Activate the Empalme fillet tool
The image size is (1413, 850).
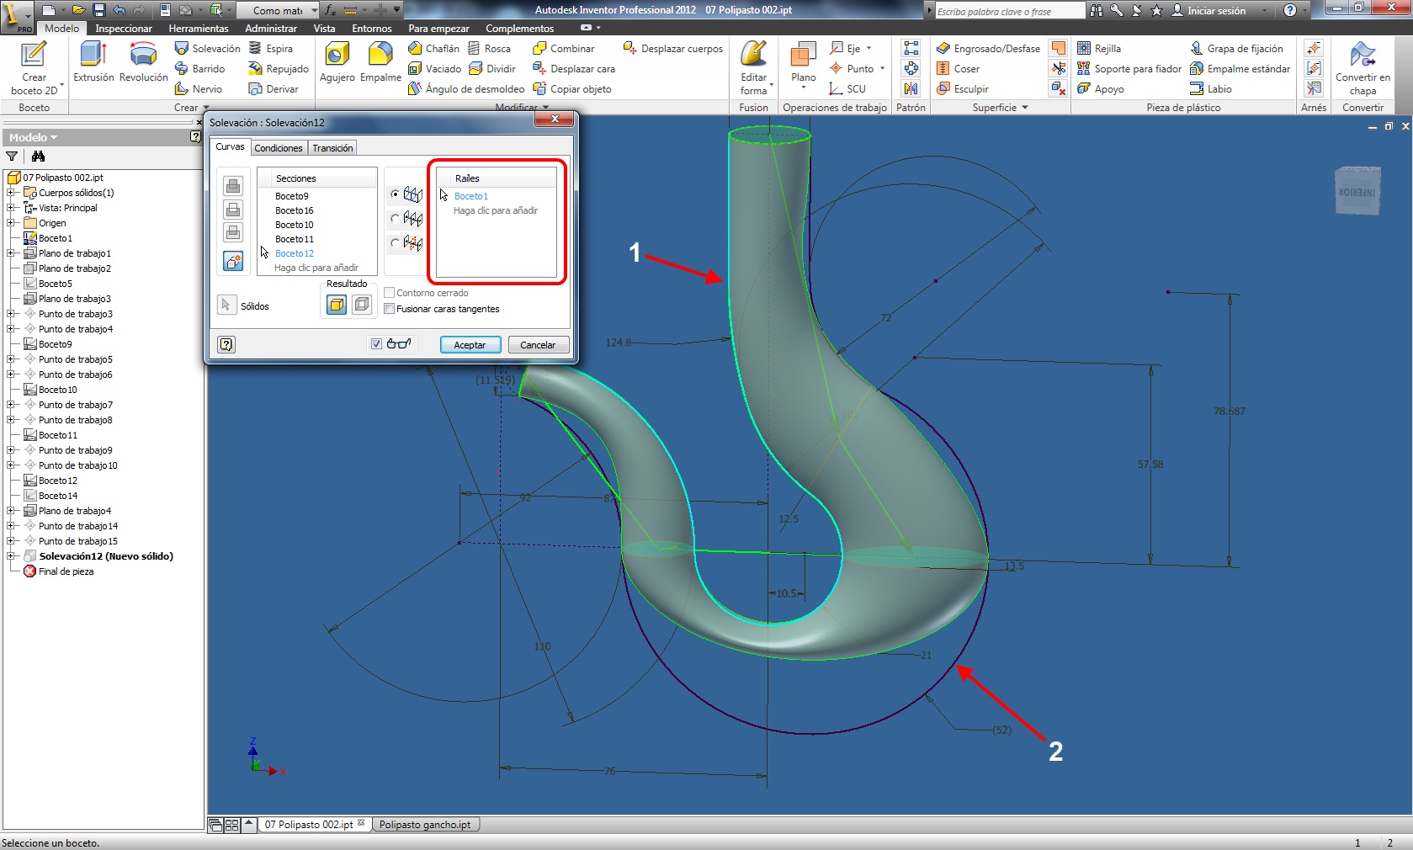click(x=380, y=61)
